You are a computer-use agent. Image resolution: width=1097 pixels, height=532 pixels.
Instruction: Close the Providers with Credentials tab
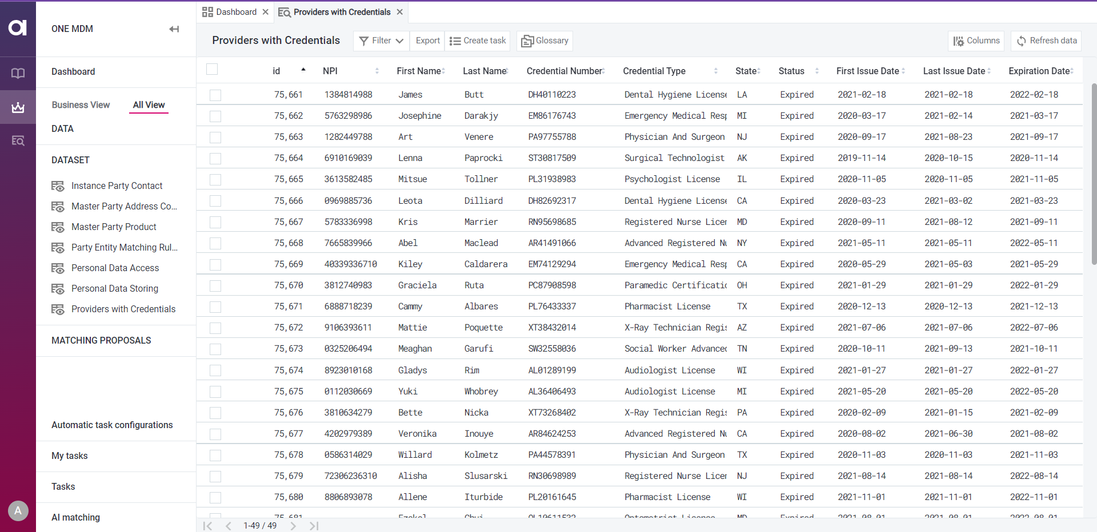(400, 12)
